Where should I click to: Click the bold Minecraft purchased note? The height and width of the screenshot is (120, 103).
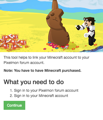(x=42, y=70)
